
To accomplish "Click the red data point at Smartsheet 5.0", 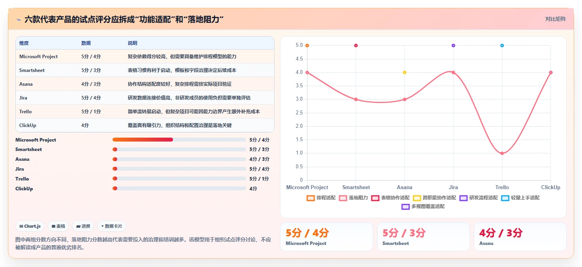I will 356,46.
